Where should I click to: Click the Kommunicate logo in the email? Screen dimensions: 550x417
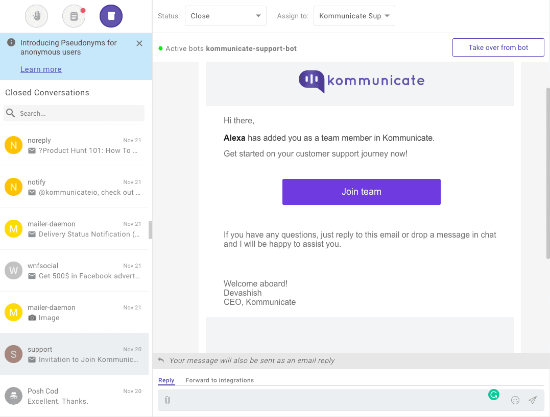(361, 81)
